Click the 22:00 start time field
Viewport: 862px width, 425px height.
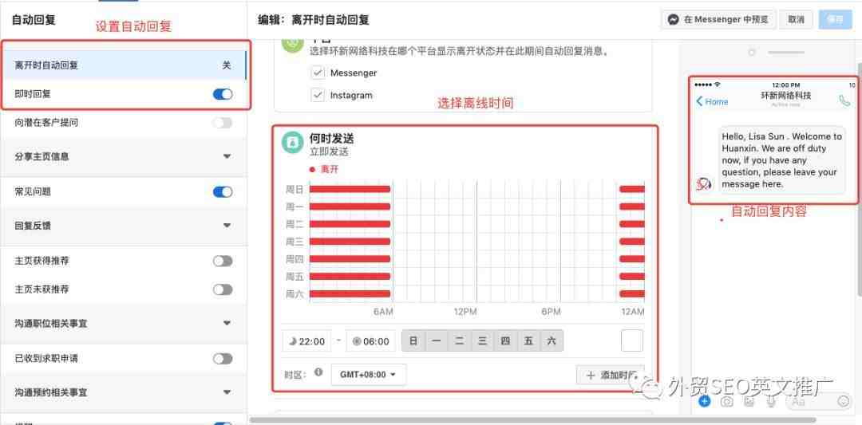click(307, 341)
